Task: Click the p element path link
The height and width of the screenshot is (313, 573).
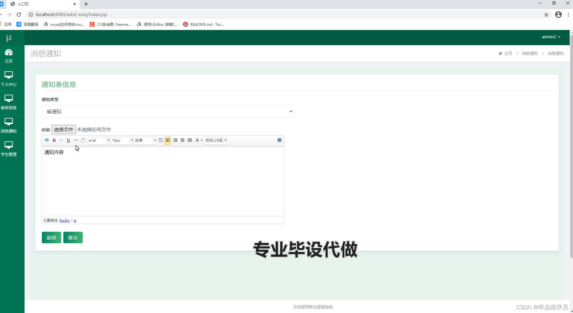Action: [x=75, y=220]
